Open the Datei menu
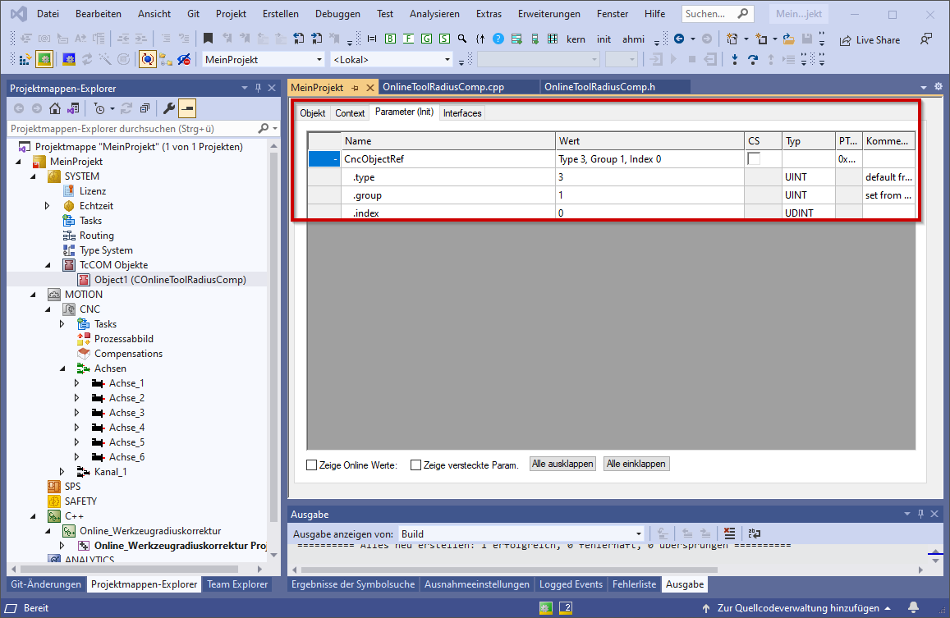950x618 pixels. (48, 13)
